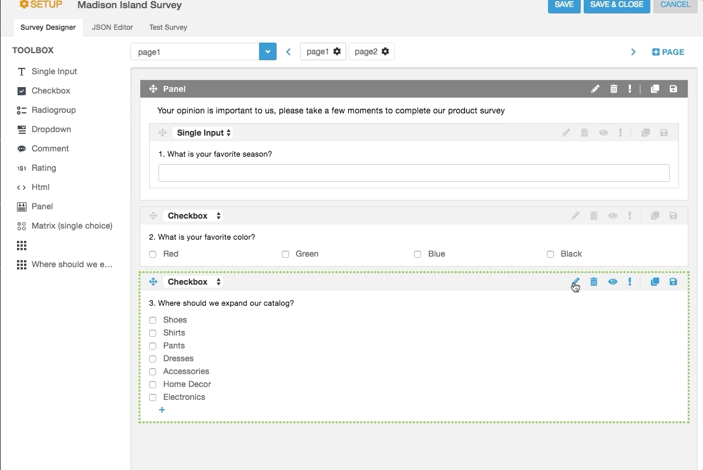Switch to the Test Survey tab
Screen dimensions: 703x470
tap(168, 27)
